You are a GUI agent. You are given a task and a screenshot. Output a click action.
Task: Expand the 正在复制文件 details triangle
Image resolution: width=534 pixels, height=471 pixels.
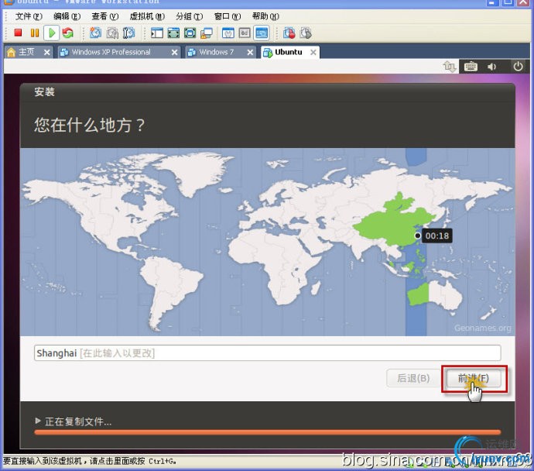[x=38, y=421]
